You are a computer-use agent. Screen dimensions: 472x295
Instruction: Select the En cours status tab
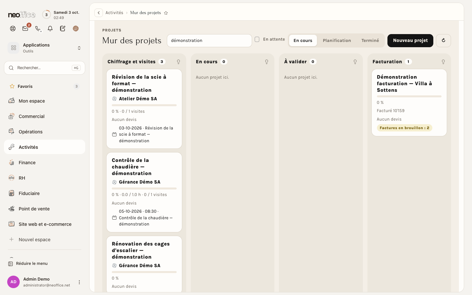click(x=303, y=41)
